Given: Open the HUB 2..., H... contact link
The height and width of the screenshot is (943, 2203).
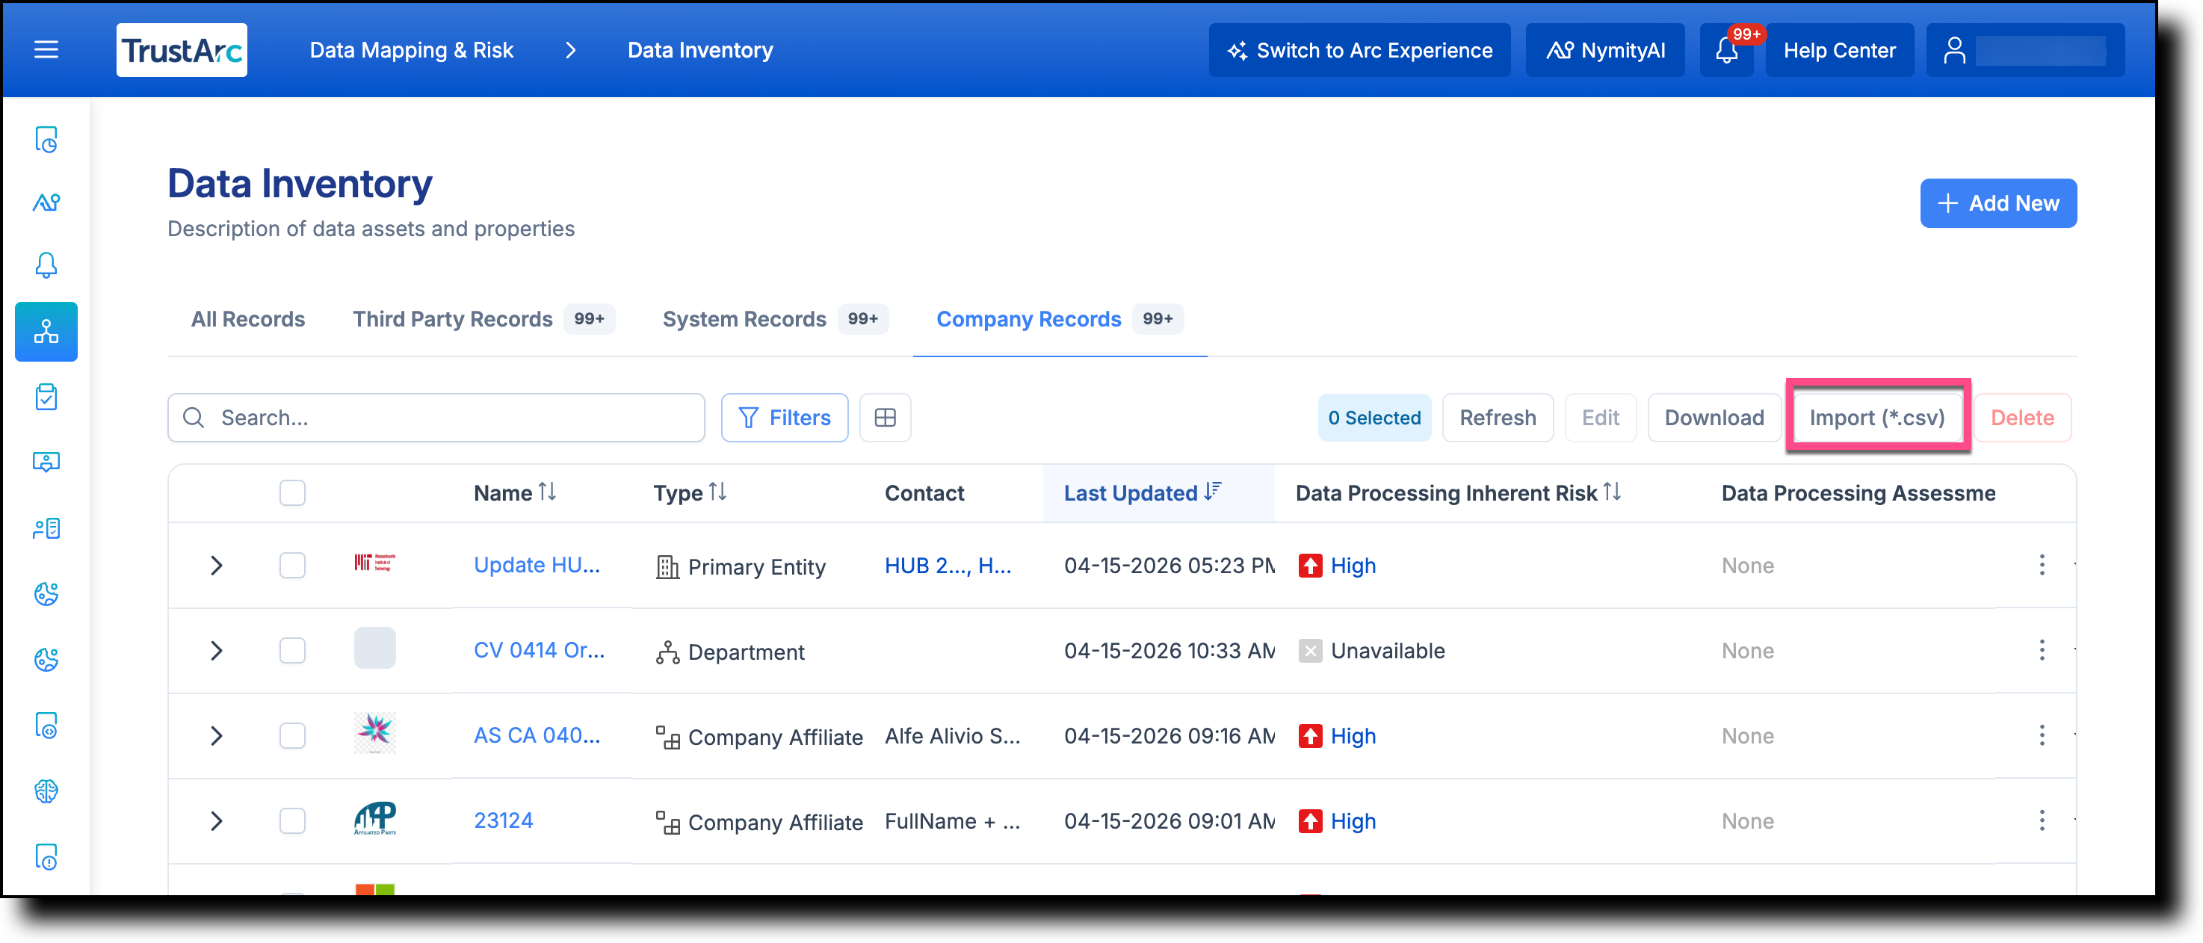Looking at the screenshot, I should point(948,565).
